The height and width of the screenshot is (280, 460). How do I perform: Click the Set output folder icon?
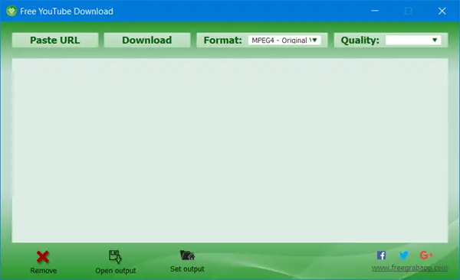[x=187, y=256]
